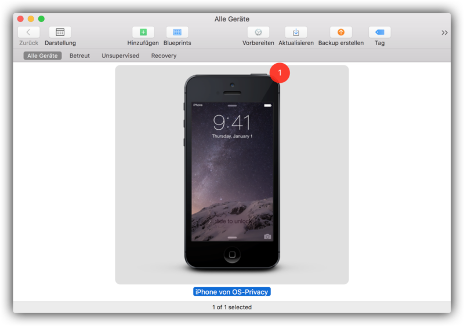Click the '1 of 1 selected' status bar

(232, 307)
